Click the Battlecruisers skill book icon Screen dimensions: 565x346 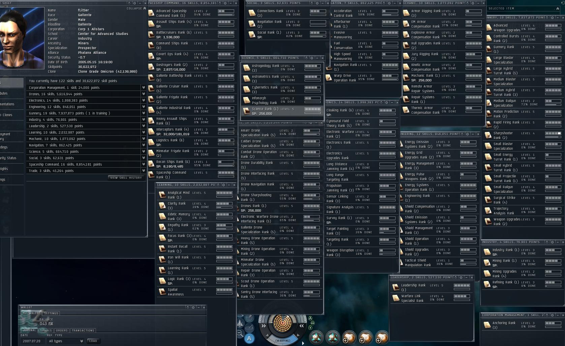coord(152,35)
